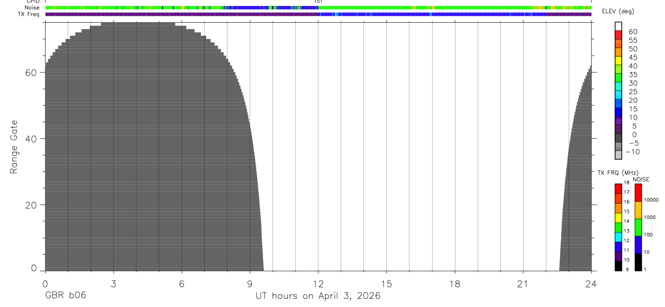This screenshot has width=665, height=307.
Task: Click the TX FRQ legend value "14"
Action: tap(626, 221)
